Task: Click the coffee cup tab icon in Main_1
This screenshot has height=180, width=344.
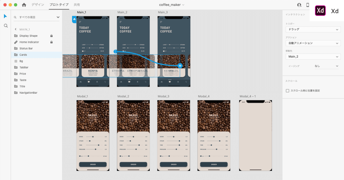Action: click(89, 82)
